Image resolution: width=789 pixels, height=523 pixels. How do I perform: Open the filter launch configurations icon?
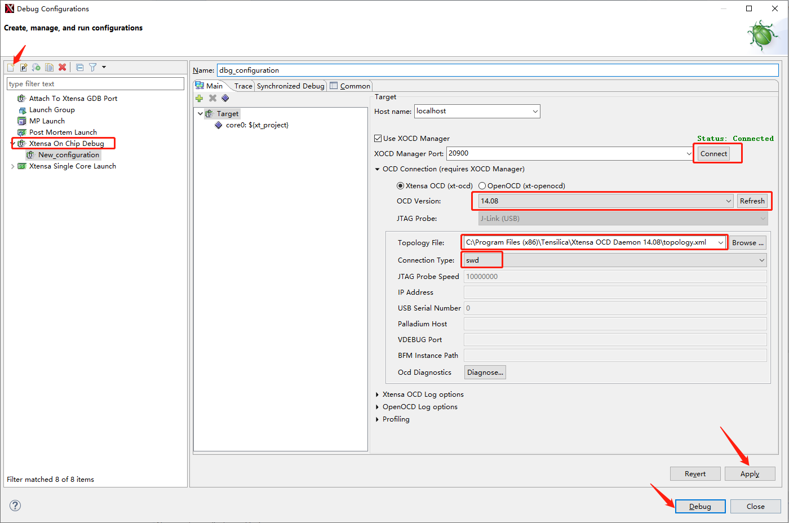pyautogui.click(x=93, y=68)
